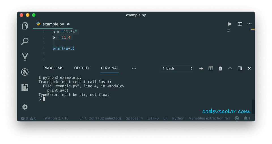Image resolution: width=272 pixels, height=144 pixels.
Task: Click the code line 'print(a+b)' in editor
Action: pos(63,48)
